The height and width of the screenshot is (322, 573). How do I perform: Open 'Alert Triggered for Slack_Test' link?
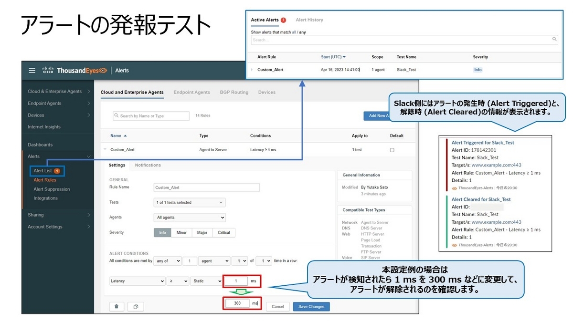[483, 143]
